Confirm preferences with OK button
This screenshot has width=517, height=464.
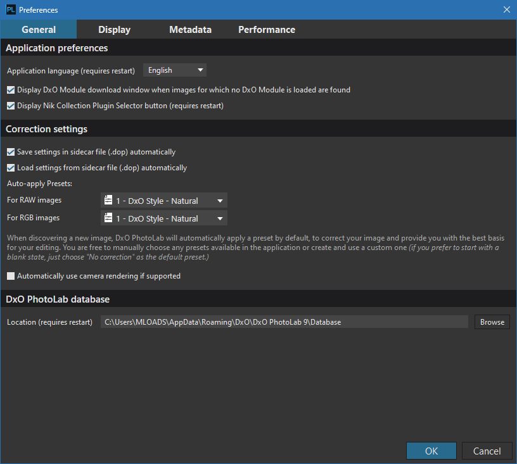pyautogui.click(x=431, y=451)
